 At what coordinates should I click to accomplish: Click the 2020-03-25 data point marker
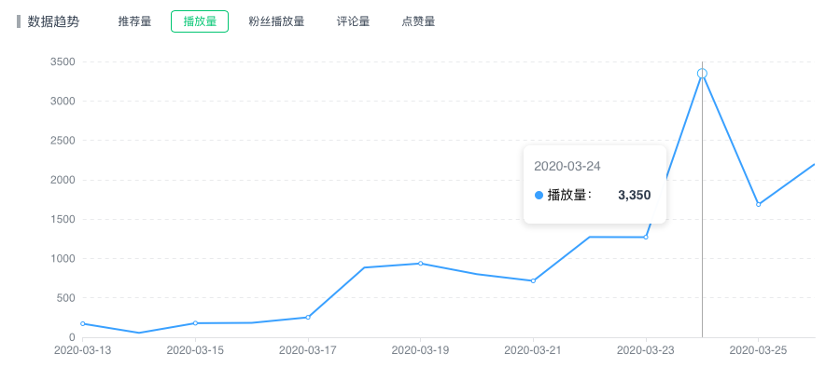tap(759, 205)
